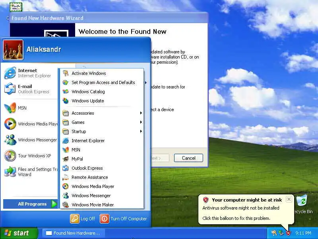The height and width of the screenshot is (239, 318).
Task: Click the 9:11 PM taskbar clock
Action: click(303, 233)
